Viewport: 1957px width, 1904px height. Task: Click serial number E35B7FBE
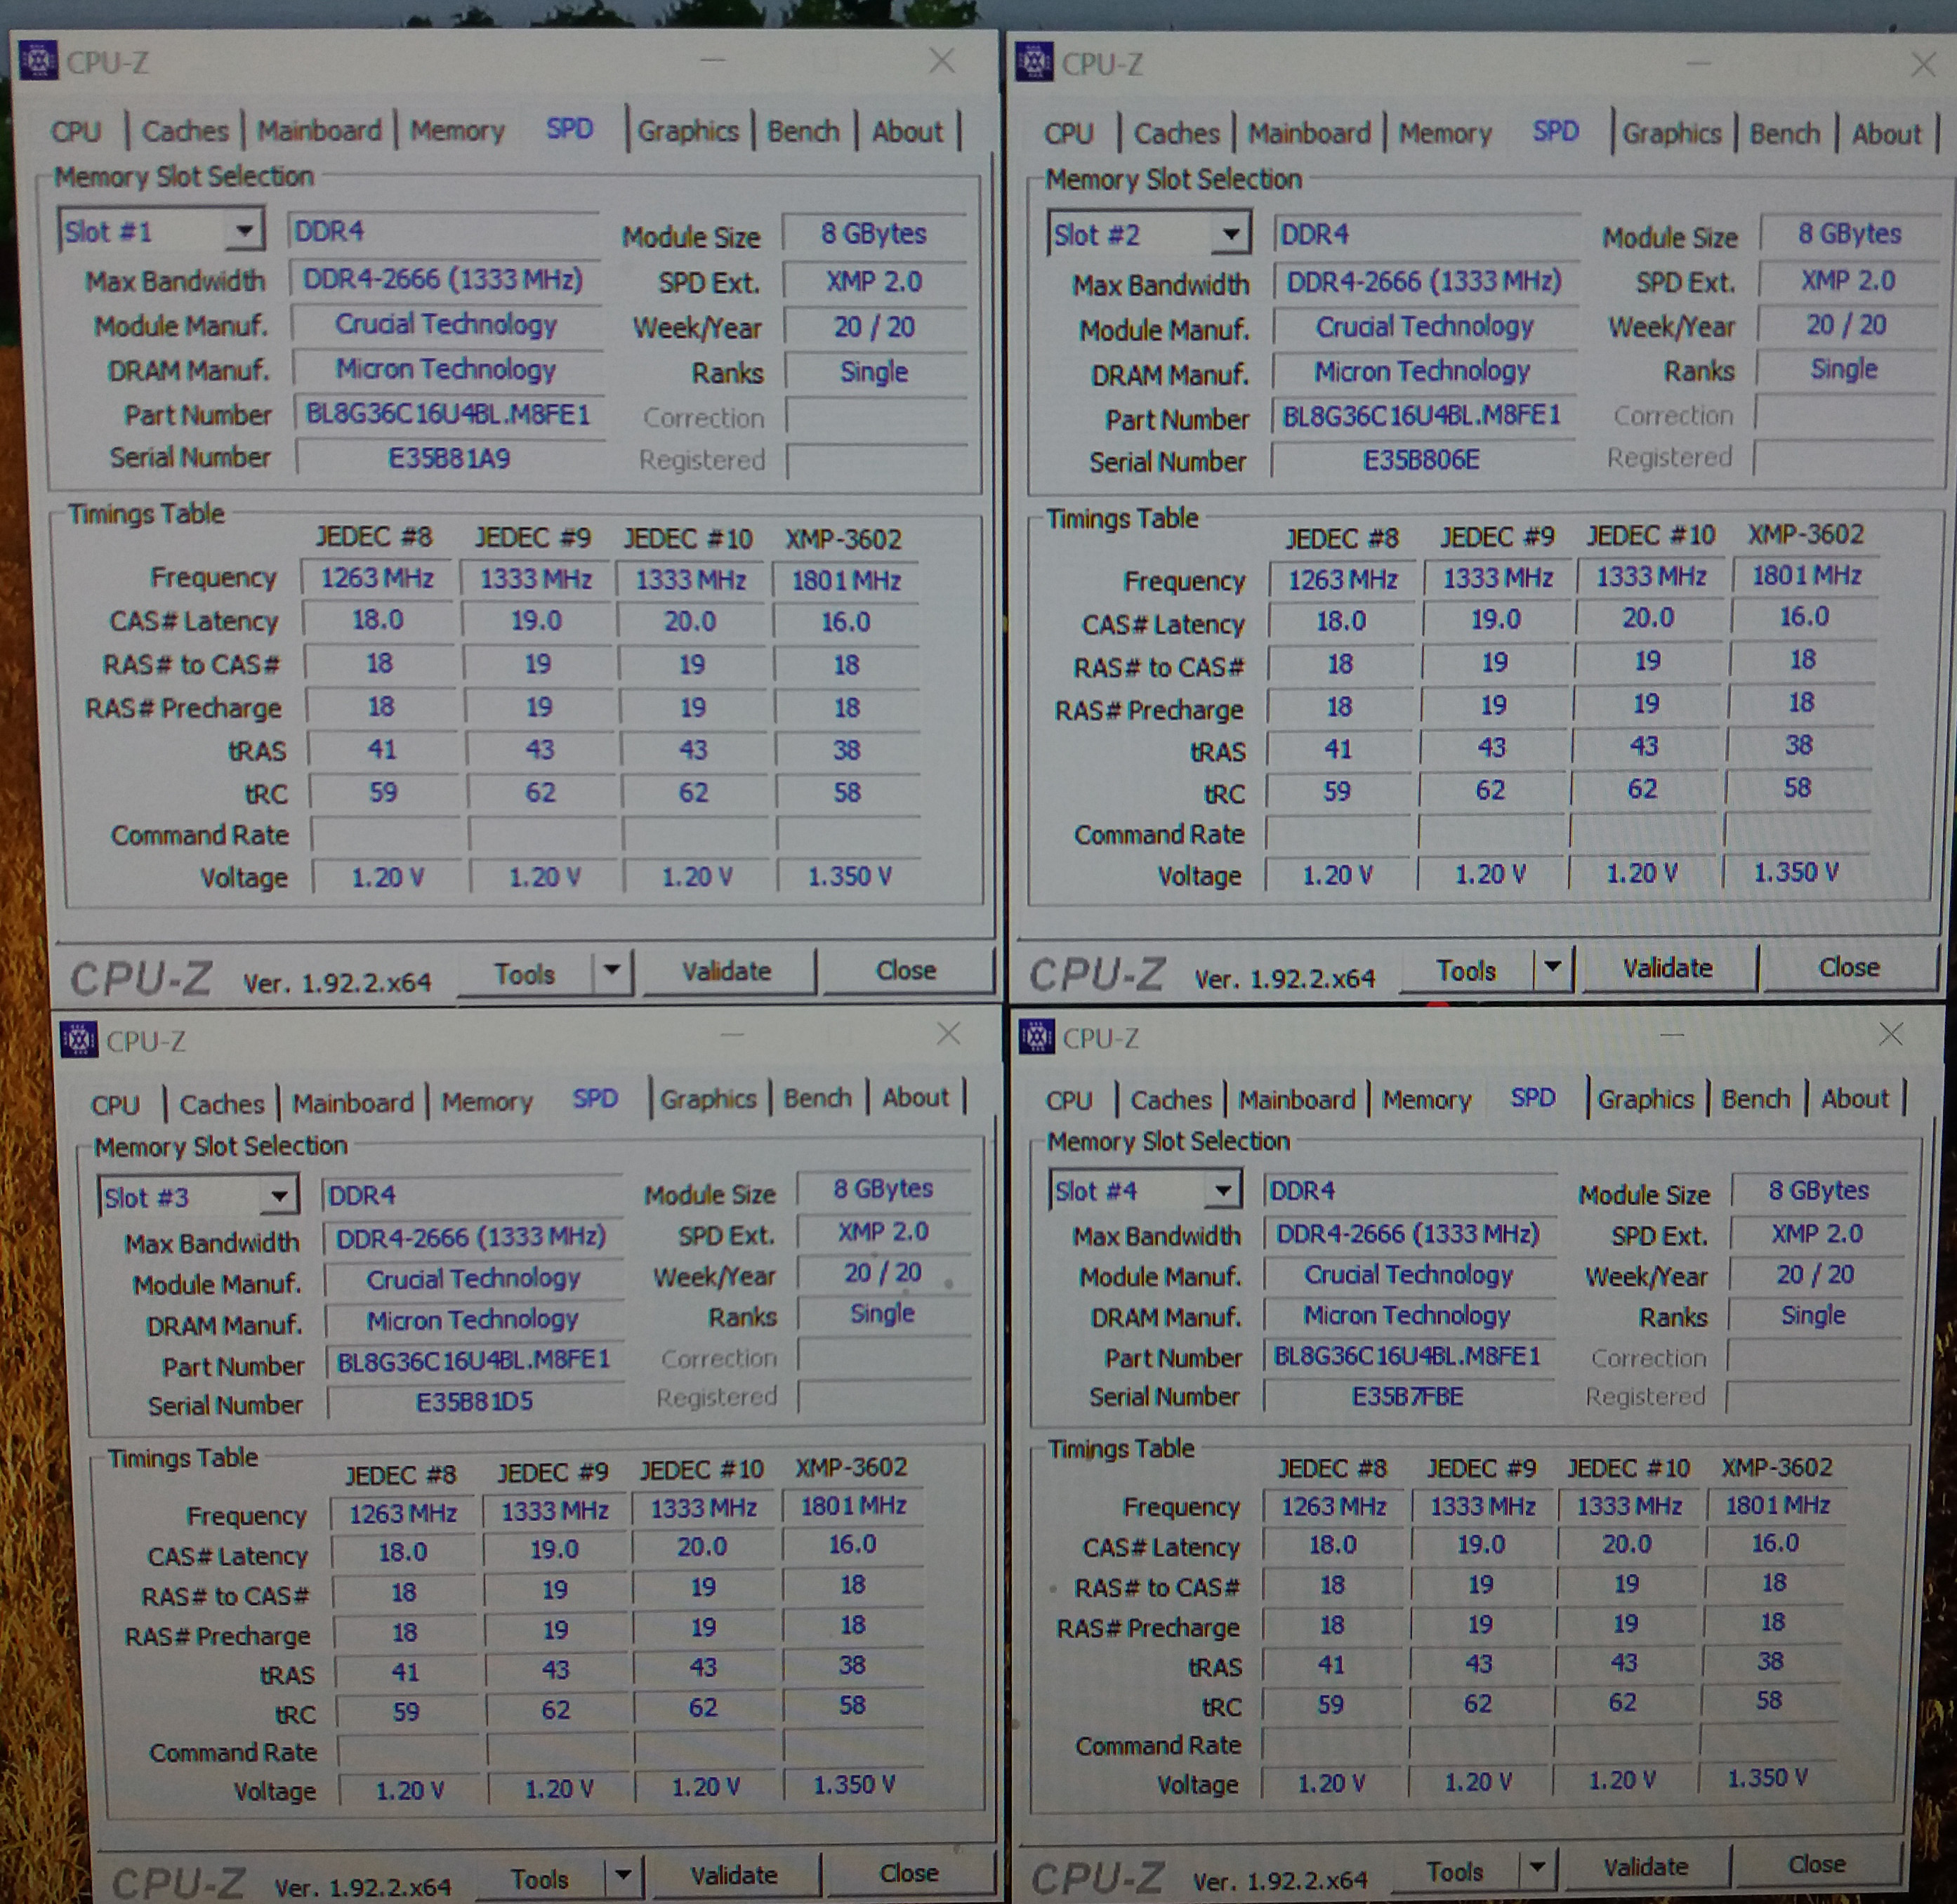click(x=1407, y=1395)
